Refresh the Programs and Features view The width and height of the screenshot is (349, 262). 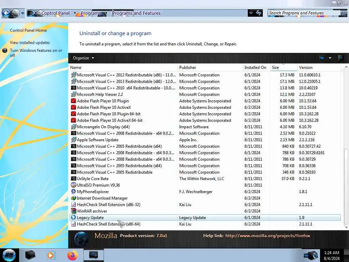259,13
